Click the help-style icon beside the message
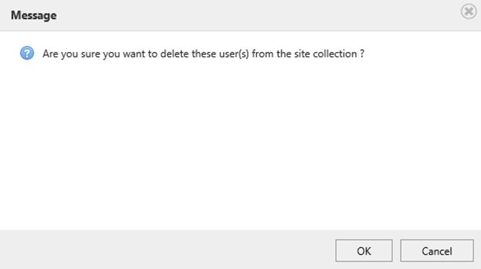481x269 pixels. click(27, 53)
